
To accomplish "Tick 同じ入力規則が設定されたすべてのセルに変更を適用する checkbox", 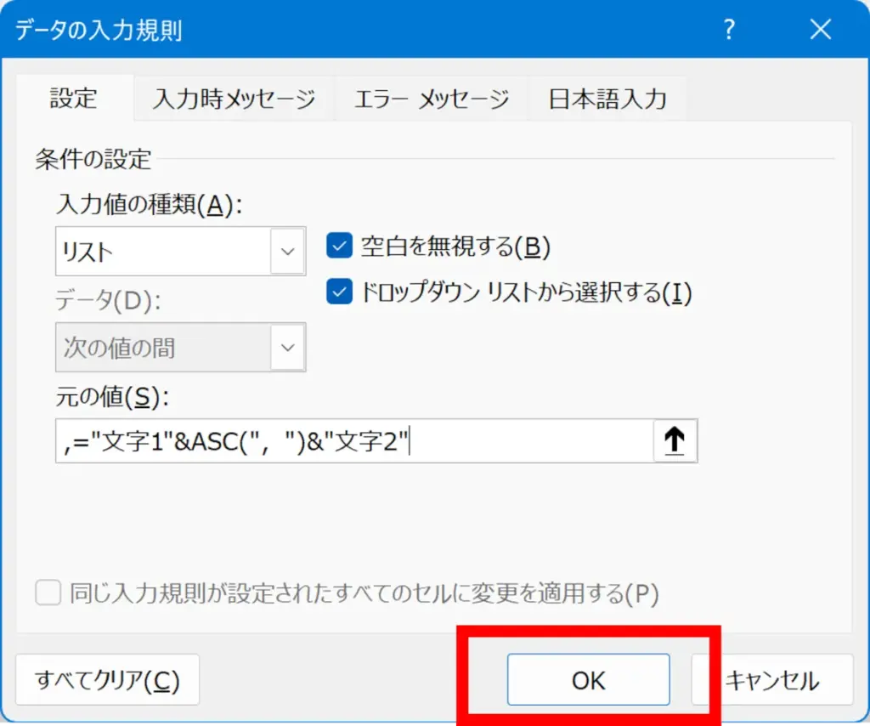I will click(x=48, y=593).
